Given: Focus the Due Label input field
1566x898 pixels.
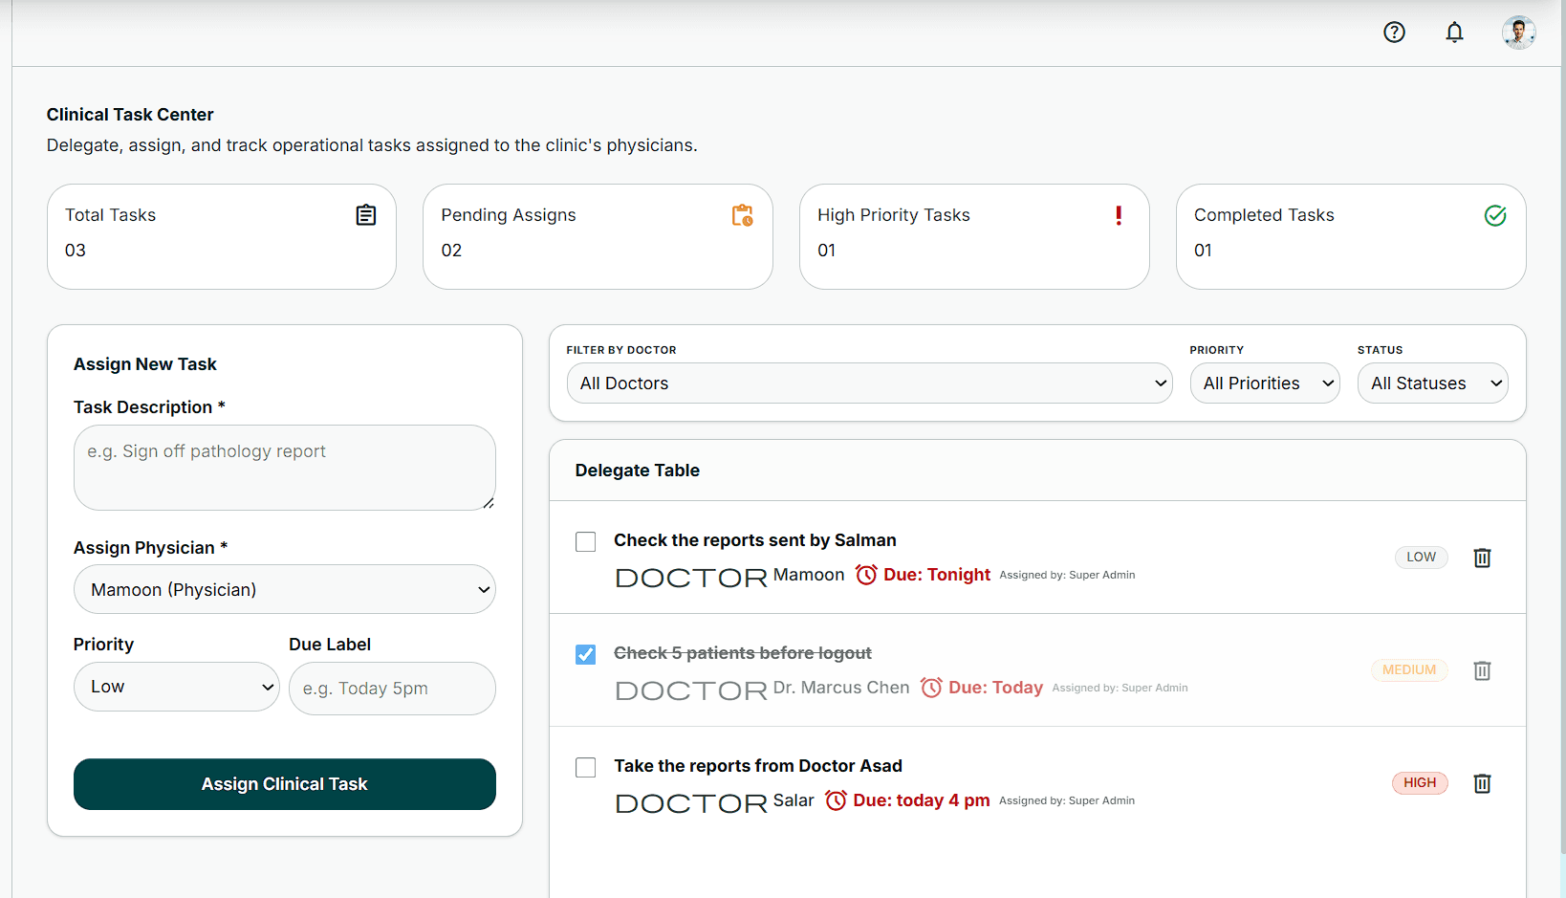Looking at the screenshot, I should tap(392, 689).
